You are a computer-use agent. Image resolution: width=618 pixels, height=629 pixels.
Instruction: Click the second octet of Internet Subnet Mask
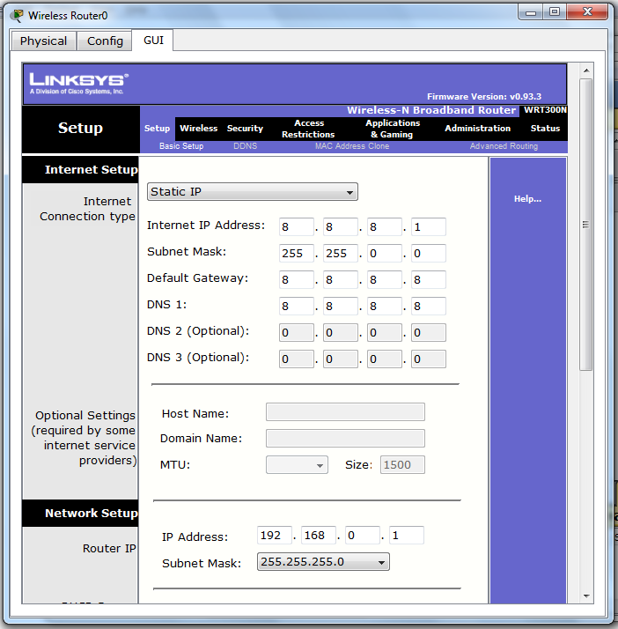pos(341,254)
